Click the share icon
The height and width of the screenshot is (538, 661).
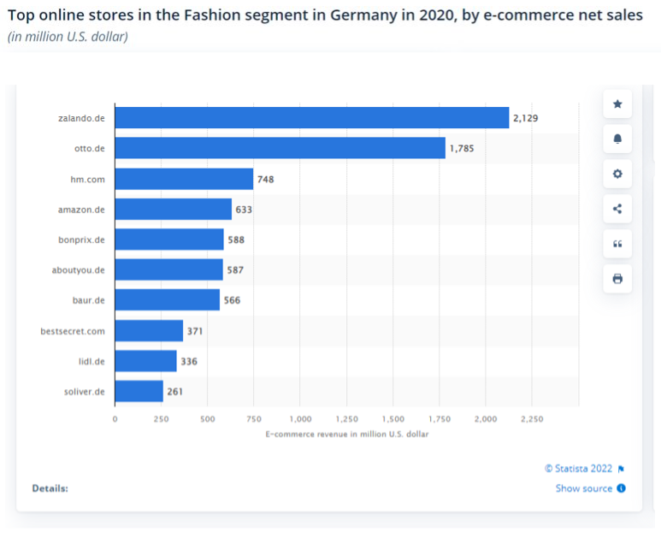[x=617, y=209]
